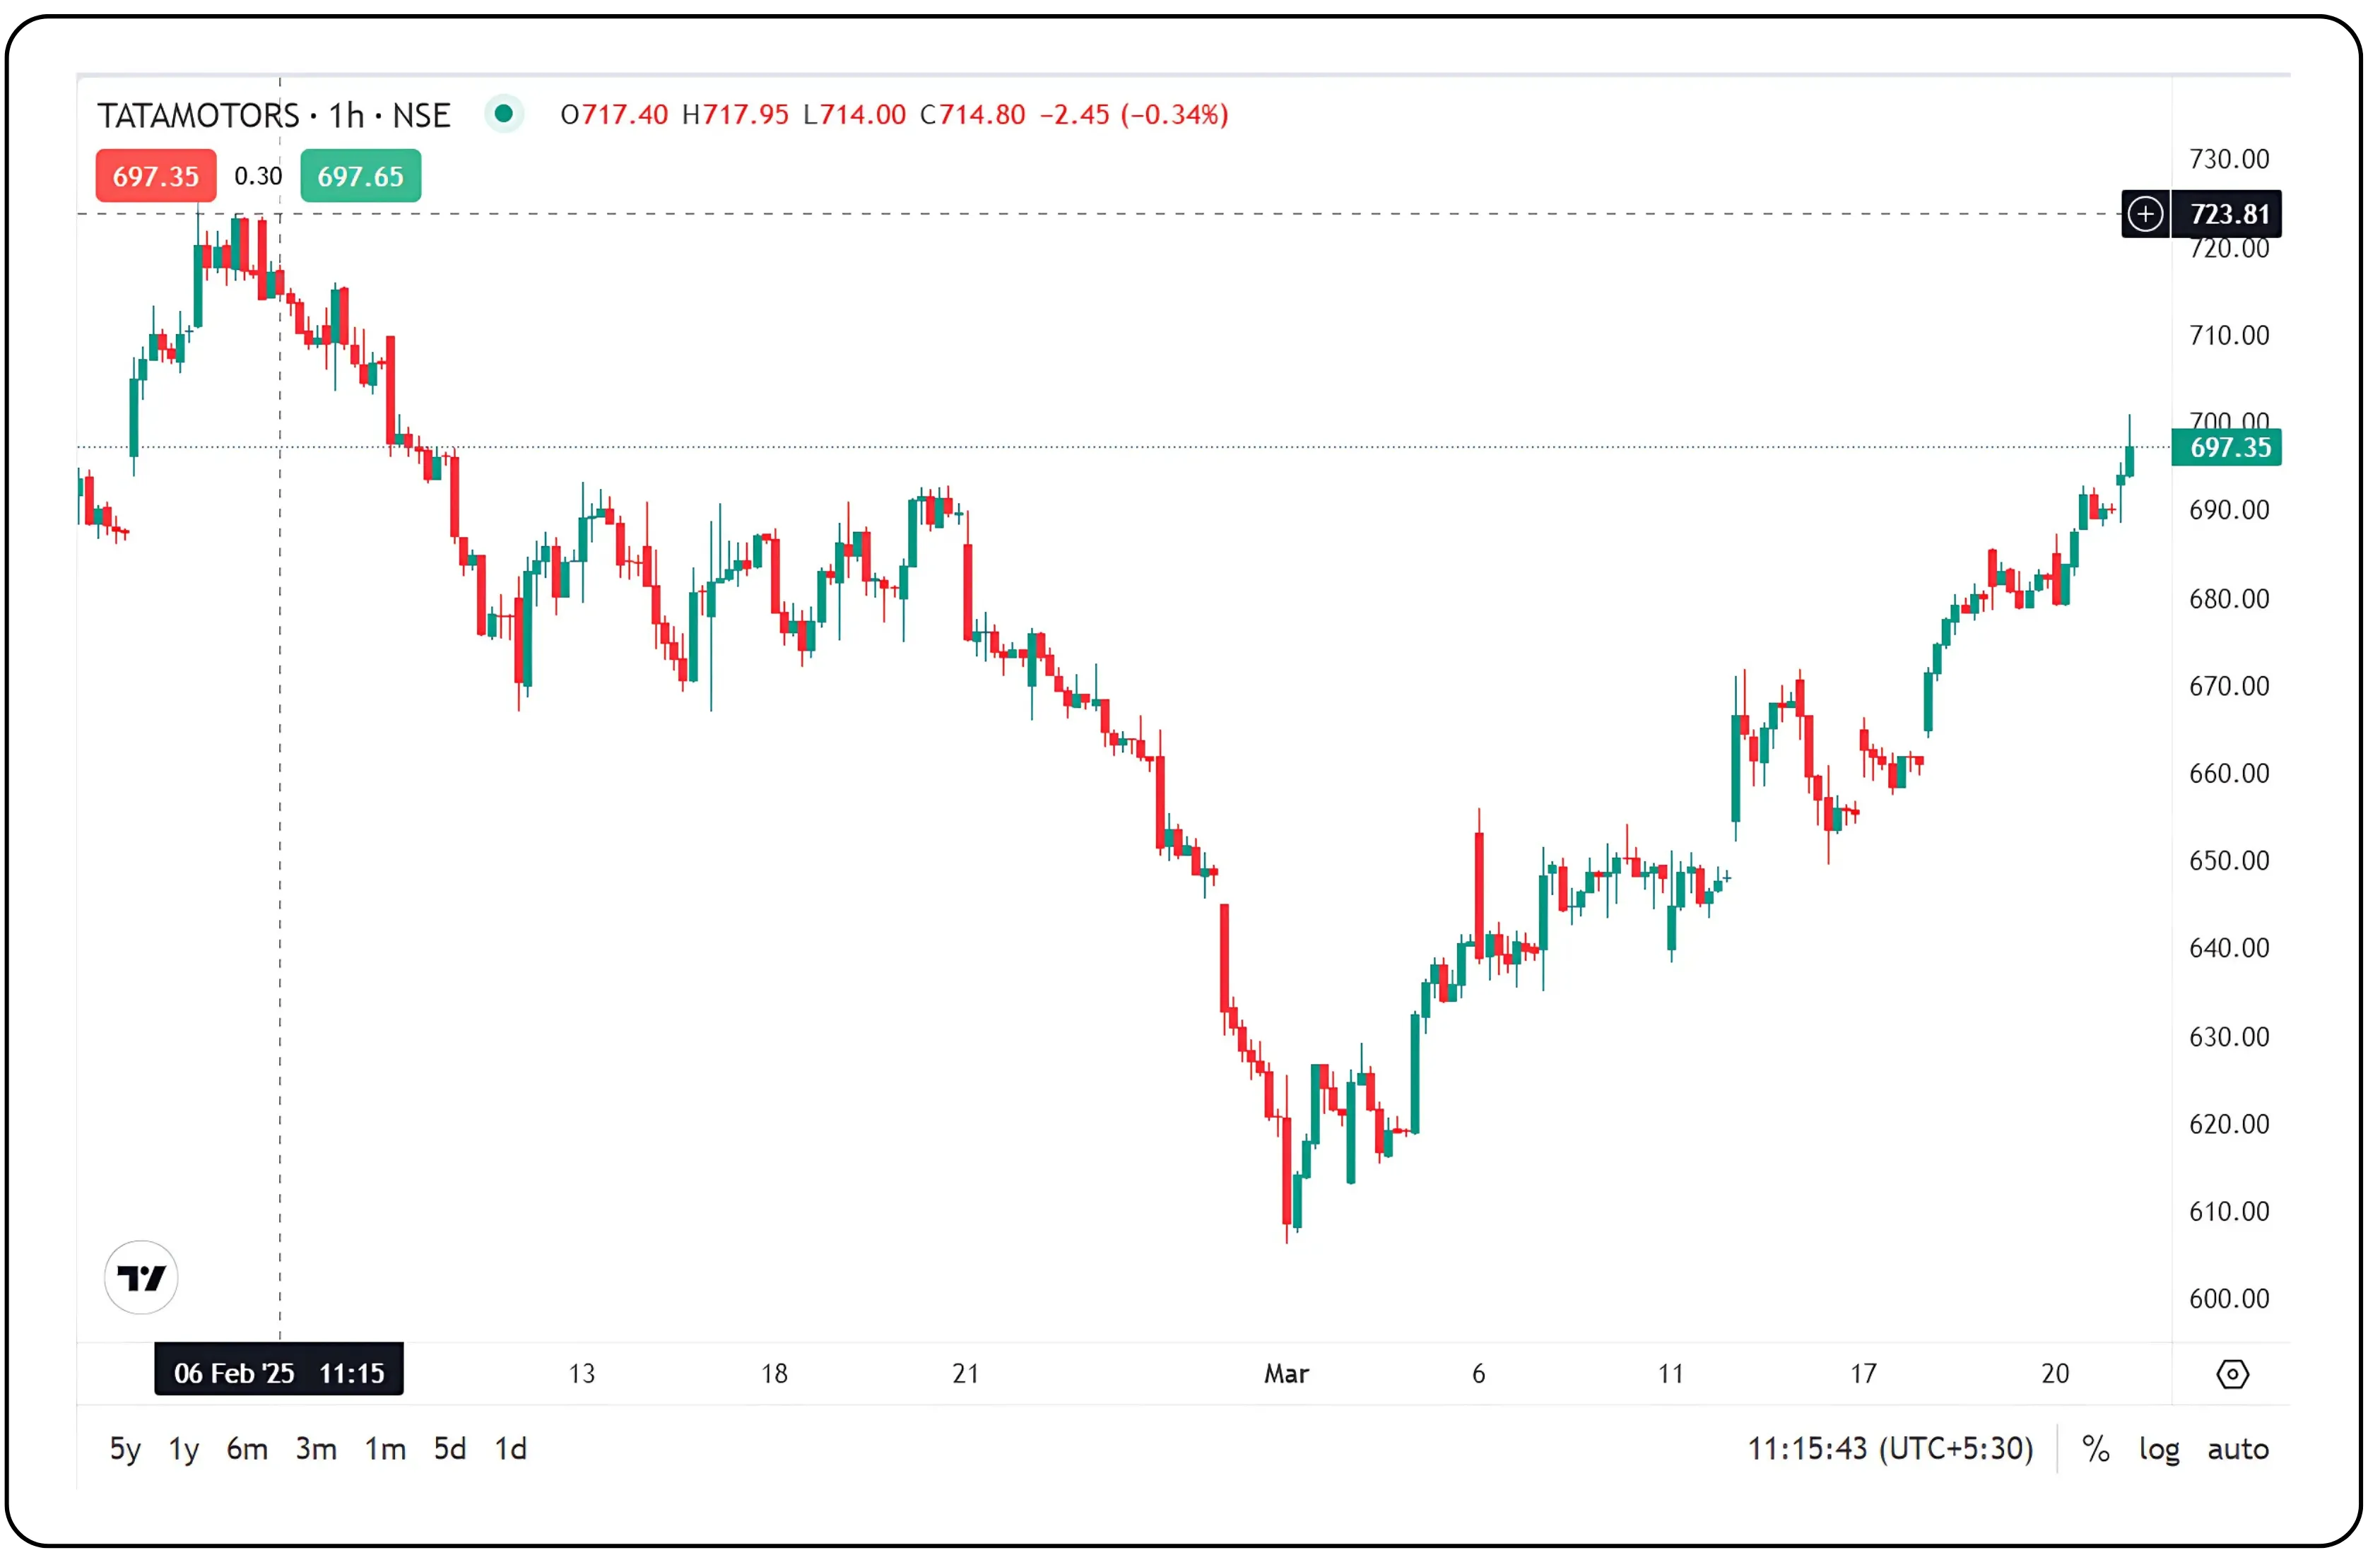The image size is (2380, 1555).
Task: Select the 5d range tab
Action: (x=450, y=1449)
